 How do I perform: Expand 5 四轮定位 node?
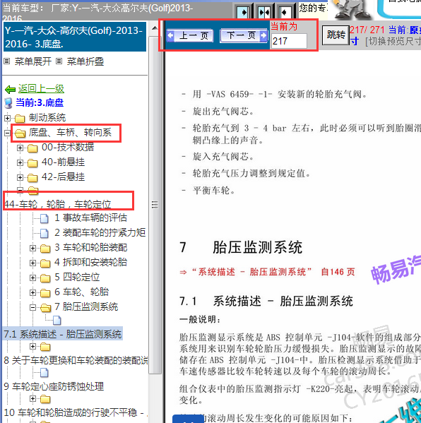pyautogui.click(x=32, y=278)
